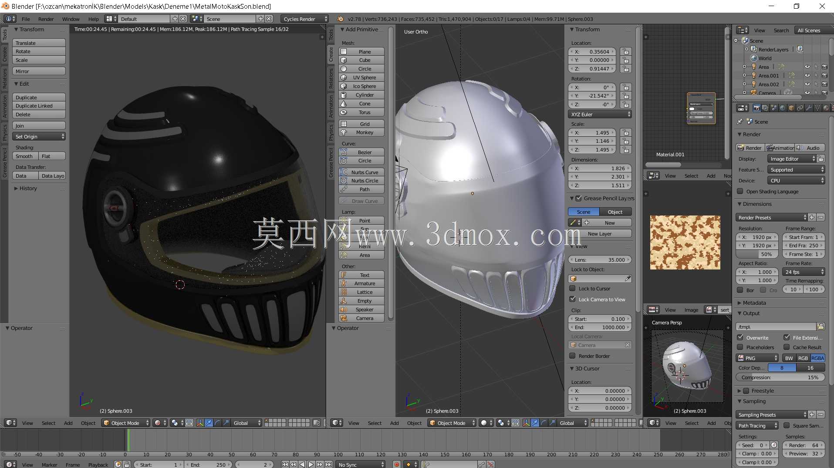Click the Duplicate Linked button
The height and width of the screenshot is (468, 834).
[x=39, y=106]
